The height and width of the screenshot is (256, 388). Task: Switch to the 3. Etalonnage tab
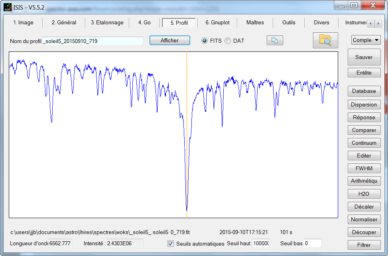[x=107, y=22]
